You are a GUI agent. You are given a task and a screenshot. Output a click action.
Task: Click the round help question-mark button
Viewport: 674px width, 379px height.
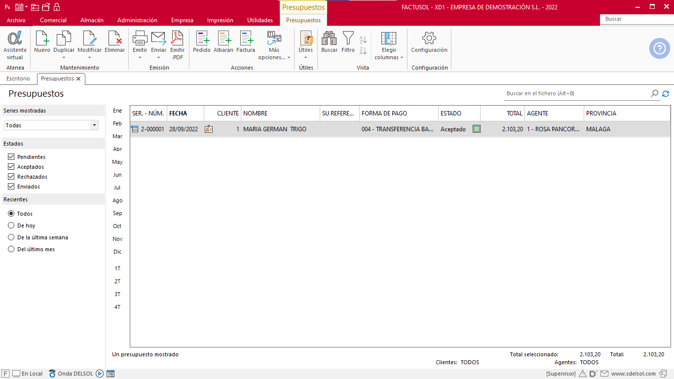click(660, 48)
